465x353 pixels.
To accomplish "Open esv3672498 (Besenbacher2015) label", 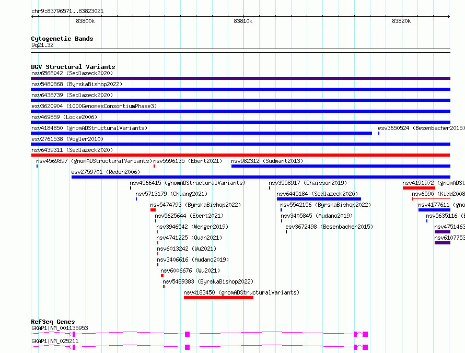I will coord(329,227).
